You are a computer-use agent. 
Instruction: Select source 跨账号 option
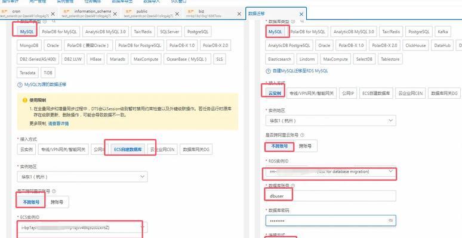57,202
